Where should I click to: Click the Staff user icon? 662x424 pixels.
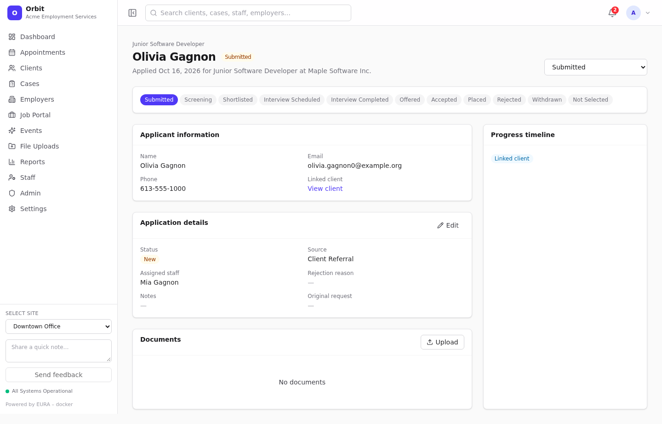pyautogui.click(x=12, y=178)
